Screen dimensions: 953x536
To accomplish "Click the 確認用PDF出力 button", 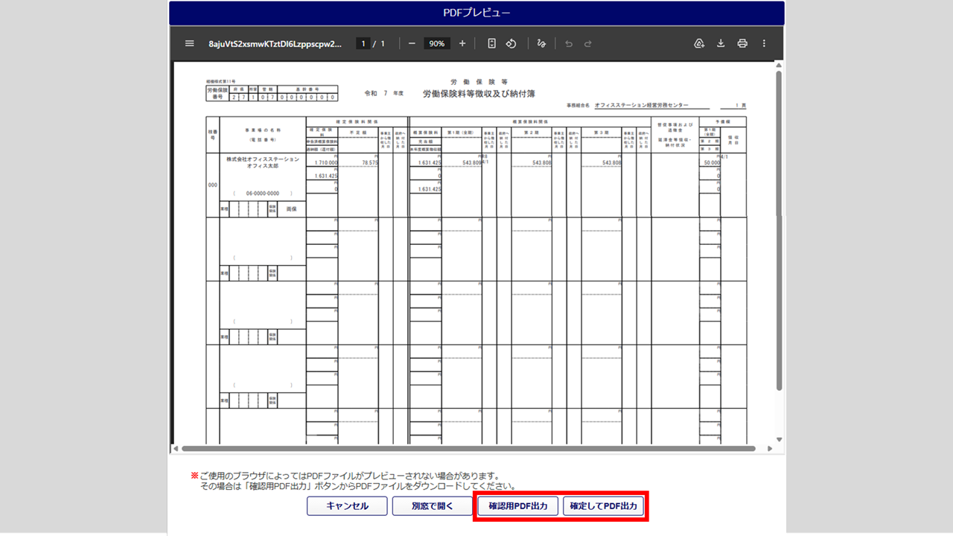I will point(517,506).
